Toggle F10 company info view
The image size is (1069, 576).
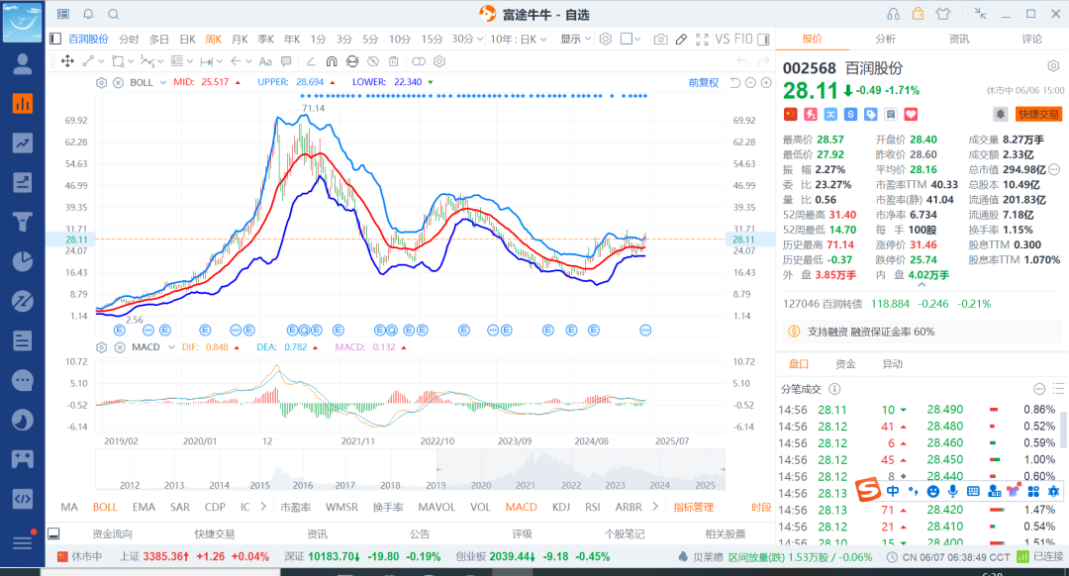click(x=743, y=39)
